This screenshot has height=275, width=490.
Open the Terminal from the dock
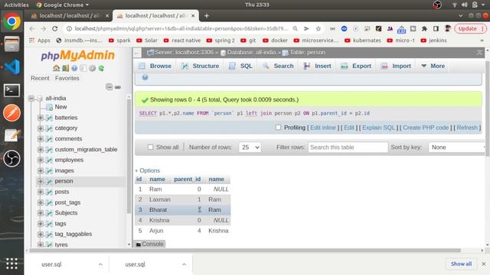12,90
